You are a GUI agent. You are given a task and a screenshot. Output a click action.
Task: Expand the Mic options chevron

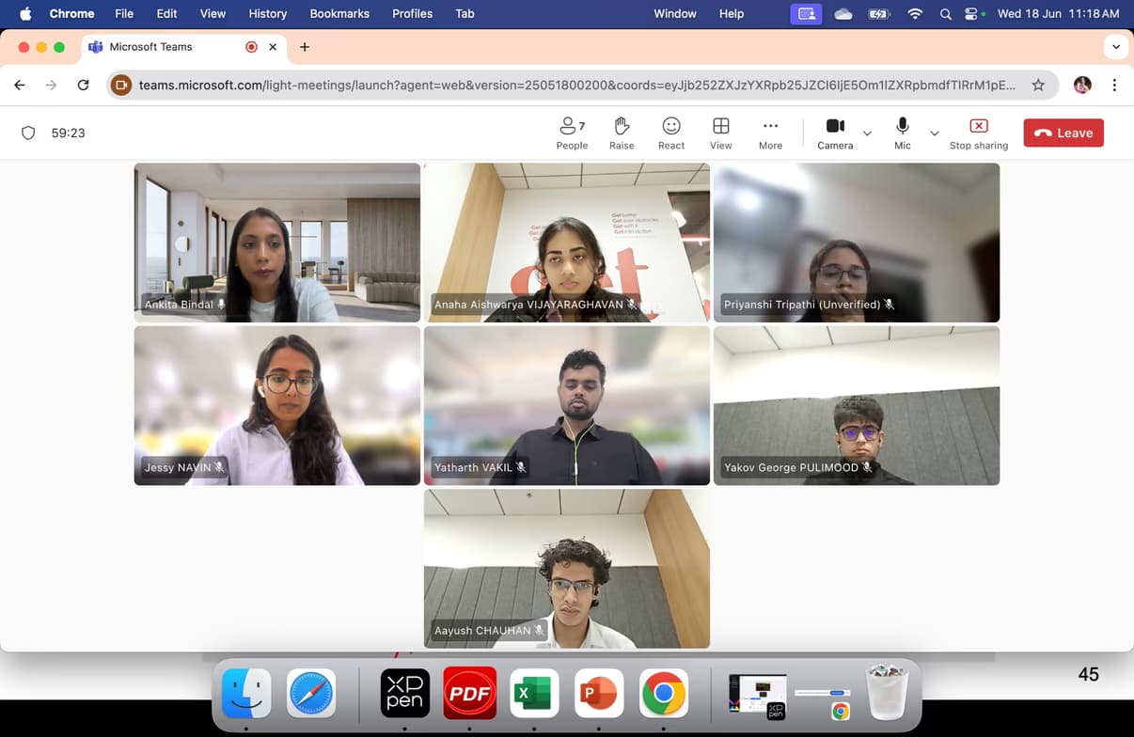[934, 133]
